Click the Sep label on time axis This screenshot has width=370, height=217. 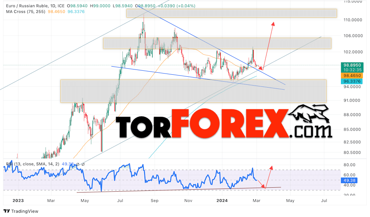tap(155, 201)
